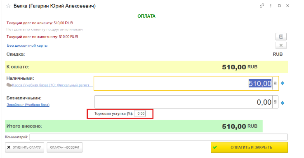Select the Текущий долг по животному text
Image resolution: width=304 pixels, height=158 pixels.
point(42,37)
